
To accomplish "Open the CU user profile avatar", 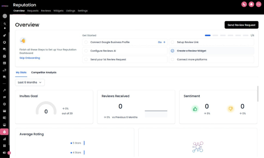I will tap(259, 4).
